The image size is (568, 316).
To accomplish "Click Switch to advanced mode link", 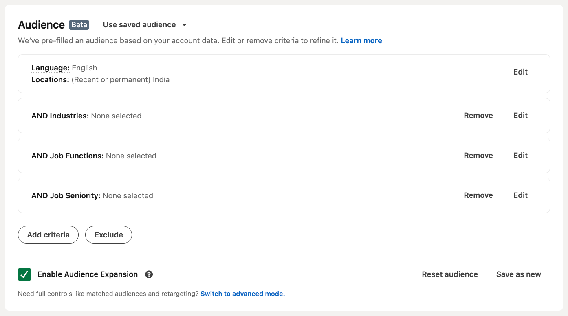I will (x=242, y=294).
